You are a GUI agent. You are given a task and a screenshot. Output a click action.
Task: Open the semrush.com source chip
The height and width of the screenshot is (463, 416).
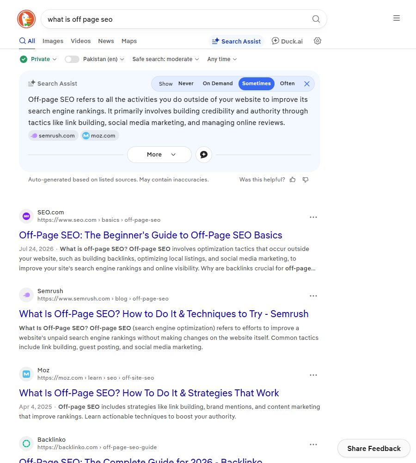point(53,136)
